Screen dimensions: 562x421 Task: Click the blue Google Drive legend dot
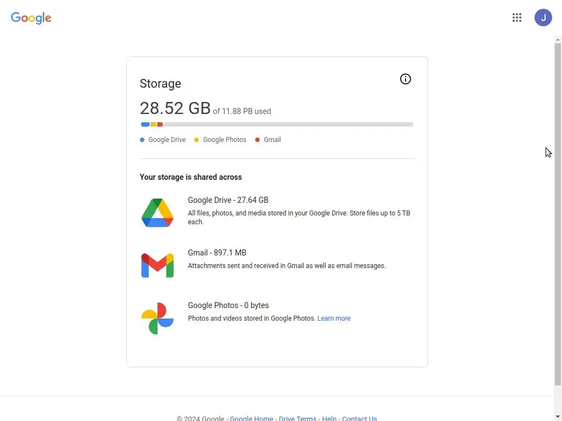coord(142,140)
